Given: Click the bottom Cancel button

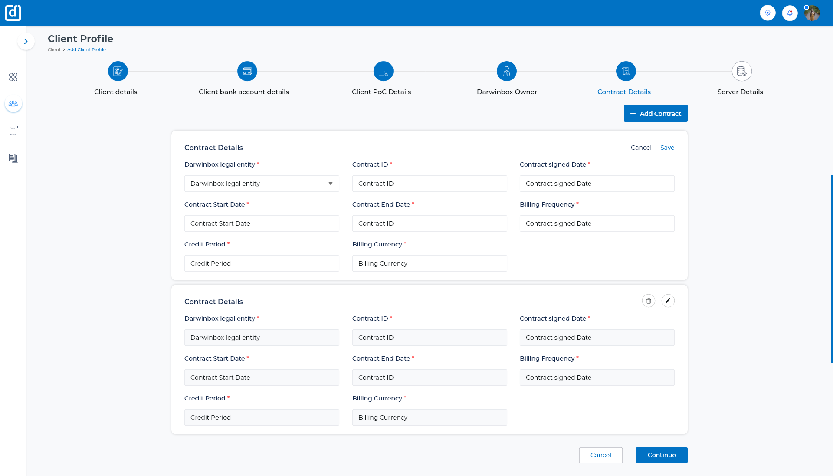Looking at the screenshot, I should (x=600, y=455).
